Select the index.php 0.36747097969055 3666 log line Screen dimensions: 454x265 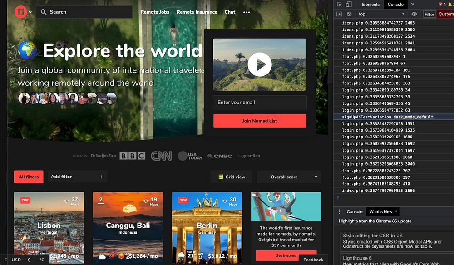coord(394,191)
